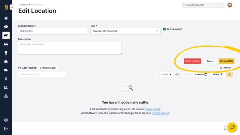Open the '0 to 0' page range dropdown
Viewport: 240px width, 135px height.
coord(166,74)
